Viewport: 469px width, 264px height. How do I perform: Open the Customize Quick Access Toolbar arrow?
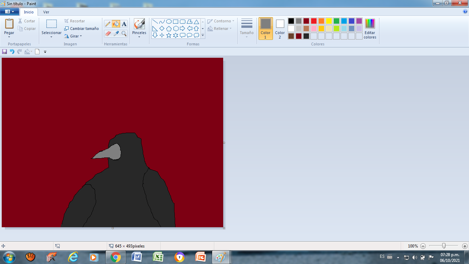point(45,52)
